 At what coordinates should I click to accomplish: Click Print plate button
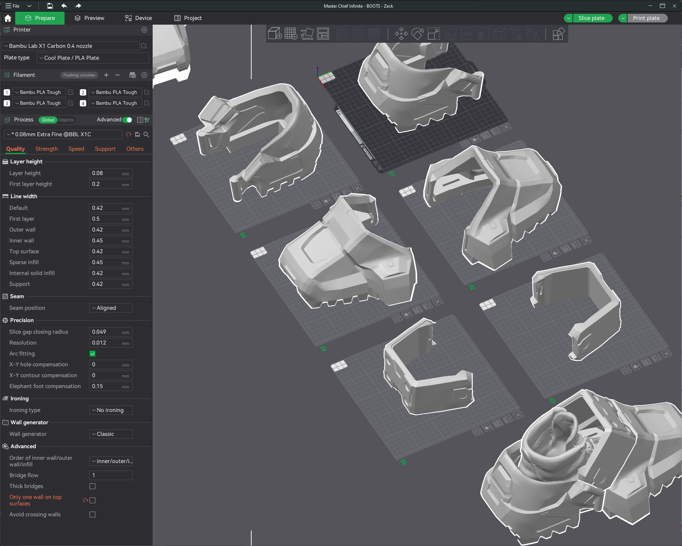646,18
